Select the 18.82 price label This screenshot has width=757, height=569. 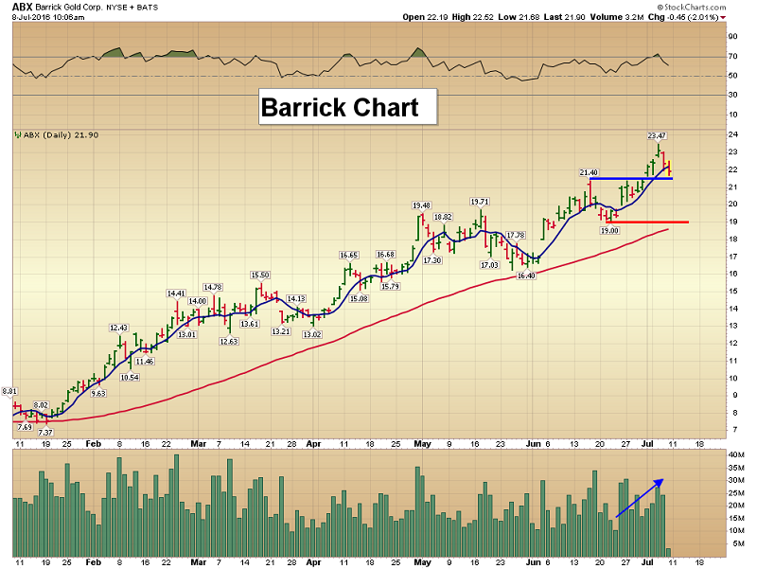point(443,217)
